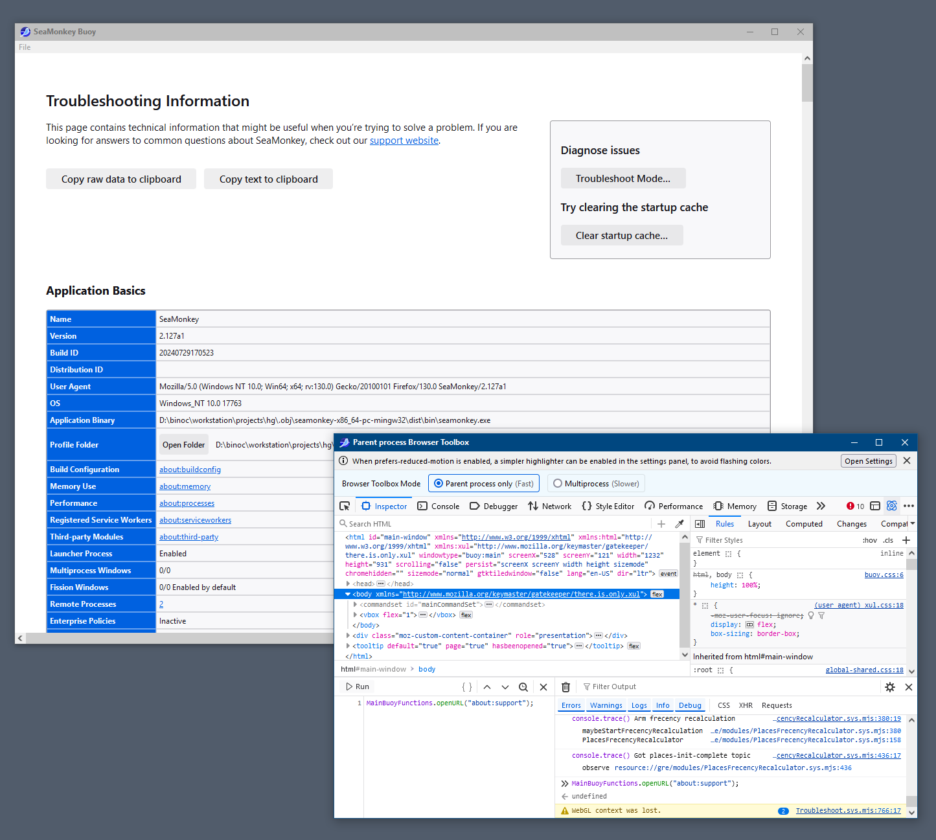Image resolution: width=936 pixels, height=840 pixels.
Task: Show more tools via the double chevron
Action: point(821,506)
